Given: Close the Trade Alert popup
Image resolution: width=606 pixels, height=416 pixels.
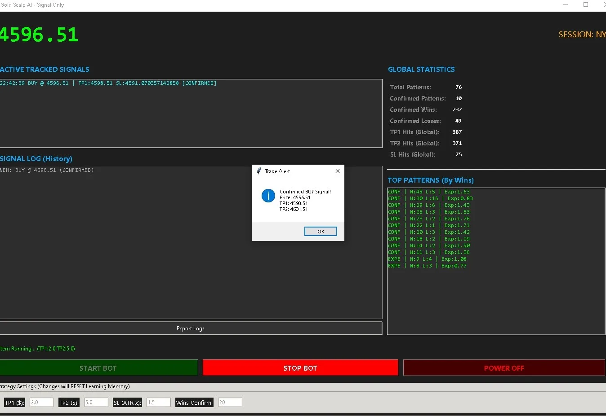Looking at the screenshot, I should pyautogui.click(x=338, y=171).
